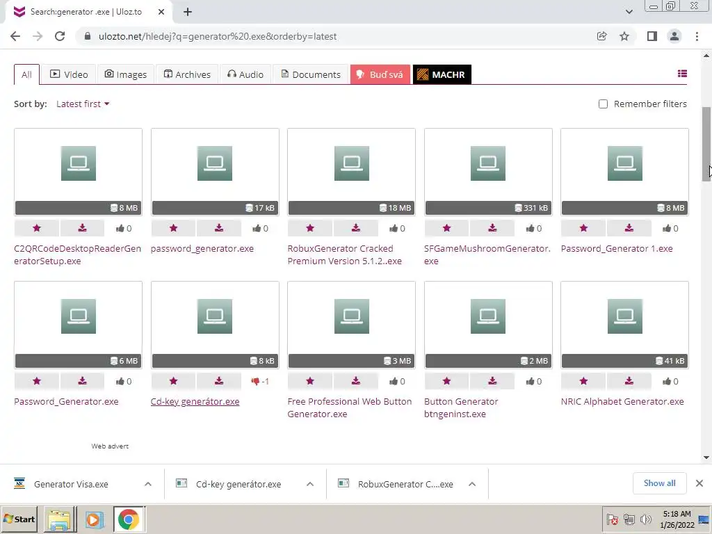This screenshot has width=712, height=534.
Task: Download Cd-key generátor.exe via download icon
Action: tap(219, 382)
